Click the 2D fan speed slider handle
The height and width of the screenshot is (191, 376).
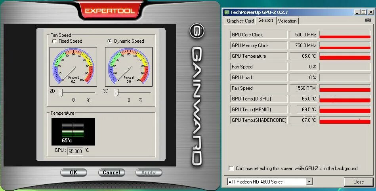pyautogui.click(x=61, y=93)
